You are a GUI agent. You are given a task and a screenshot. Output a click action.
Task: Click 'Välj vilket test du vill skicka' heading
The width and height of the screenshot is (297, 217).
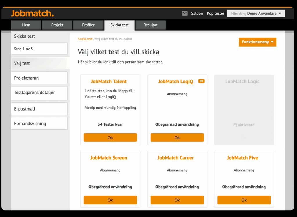(118, 52)
